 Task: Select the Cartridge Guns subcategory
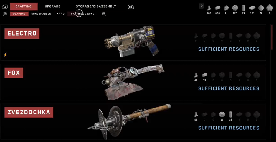(82, 14)
